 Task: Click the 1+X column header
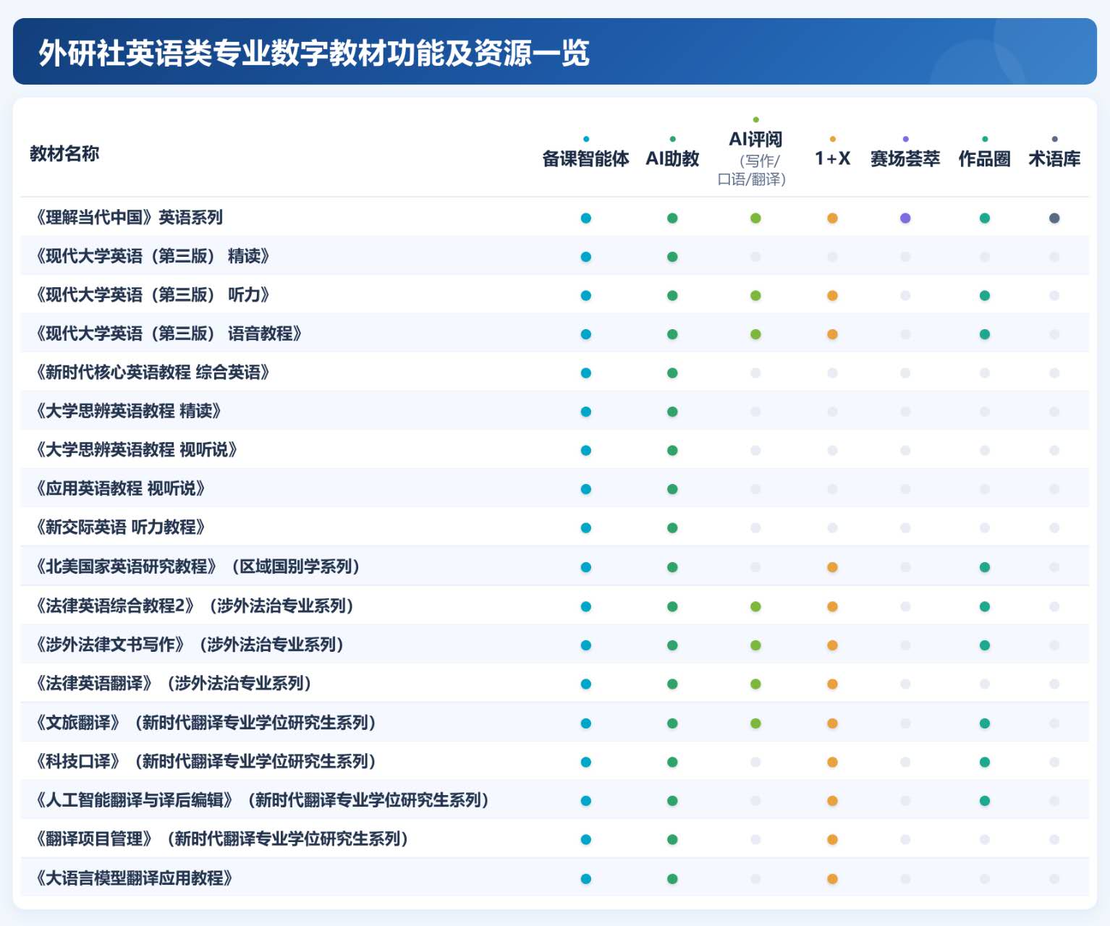[832, 158]
